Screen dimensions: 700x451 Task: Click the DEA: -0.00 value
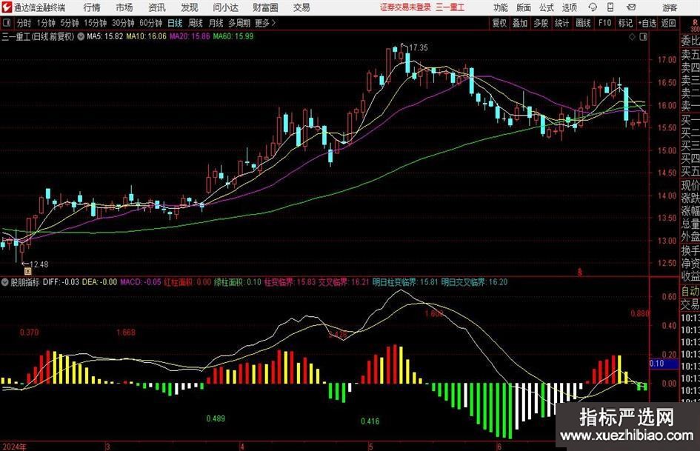click(99, 282)
